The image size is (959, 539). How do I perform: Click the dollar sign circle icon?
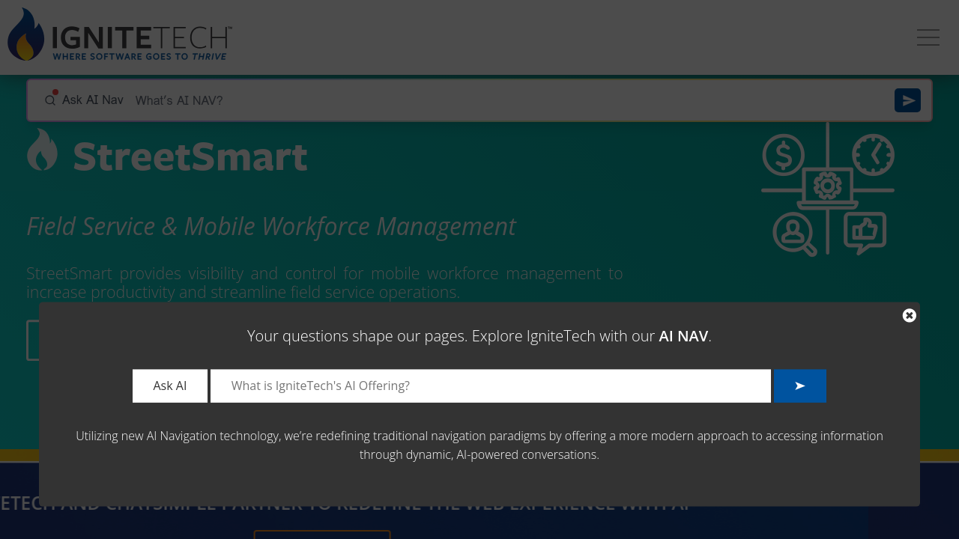783,156
